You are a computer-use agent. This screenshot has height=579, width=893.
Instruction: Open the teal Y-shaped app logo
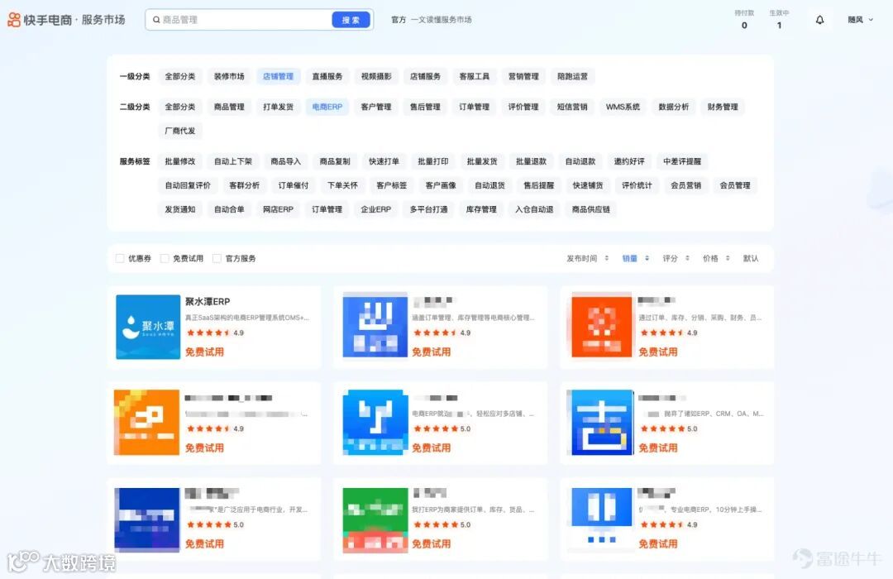(x=374, y=423)
